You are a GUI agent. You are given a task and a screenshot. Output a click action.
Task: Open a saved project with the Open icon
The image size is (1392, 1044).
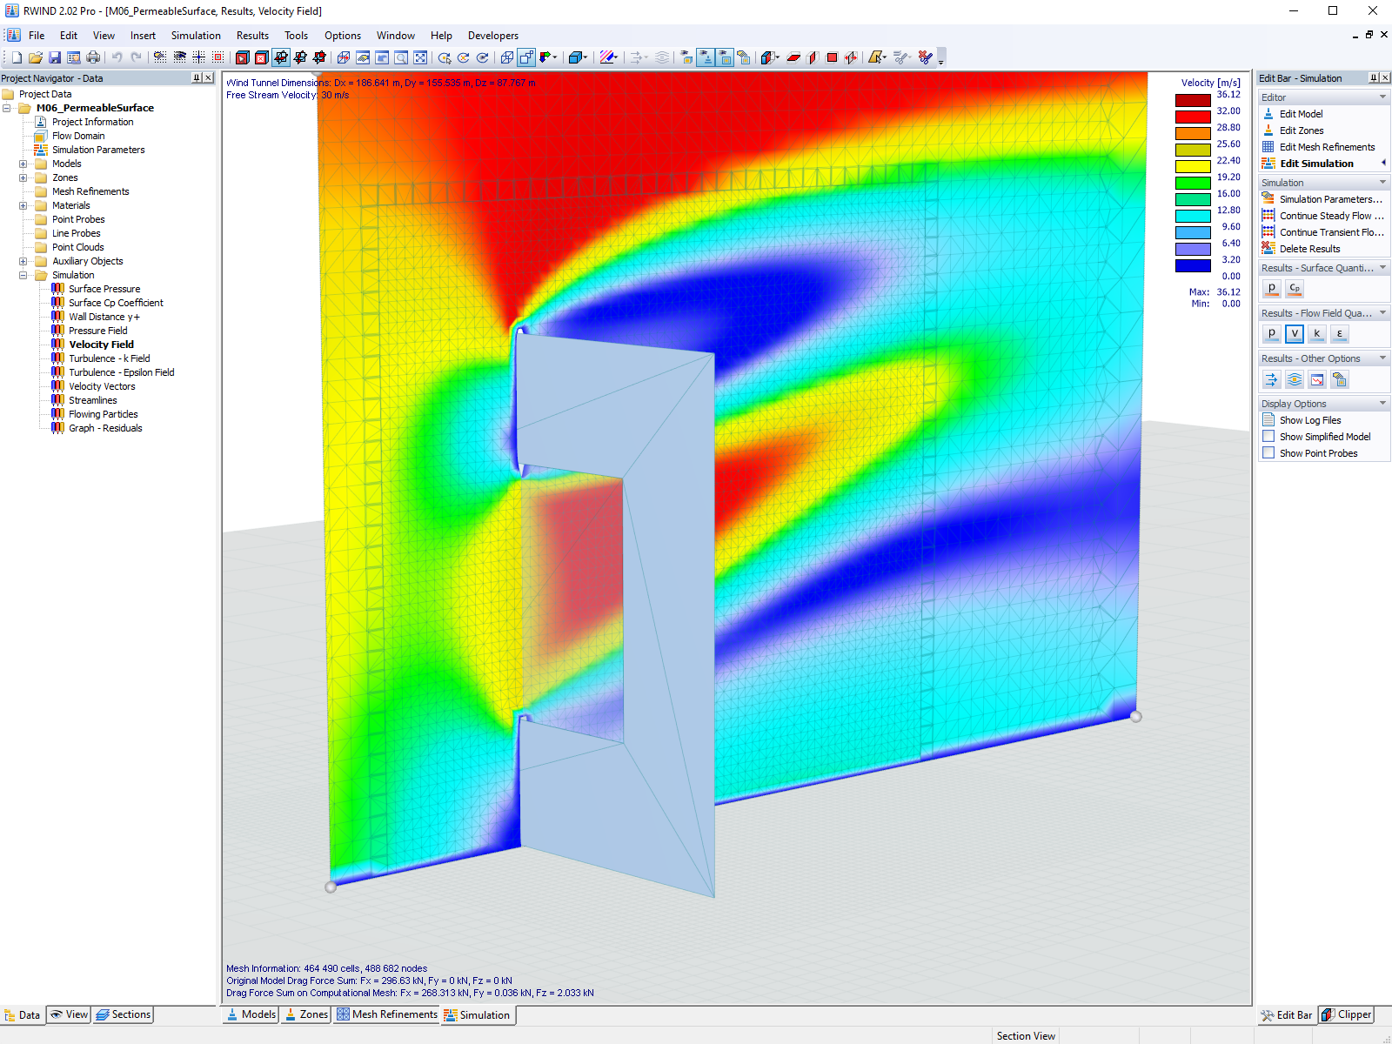[x=35, y=57]
